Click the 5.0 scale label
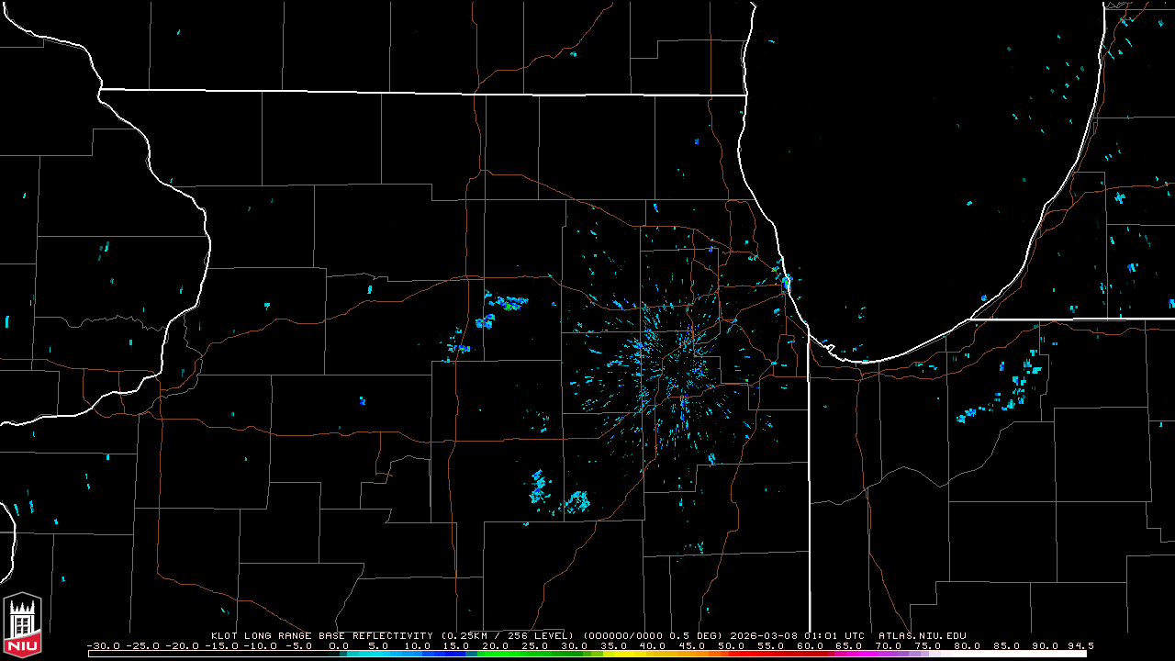This screenshot has height=661, width=1175. (x=378, y=646)
